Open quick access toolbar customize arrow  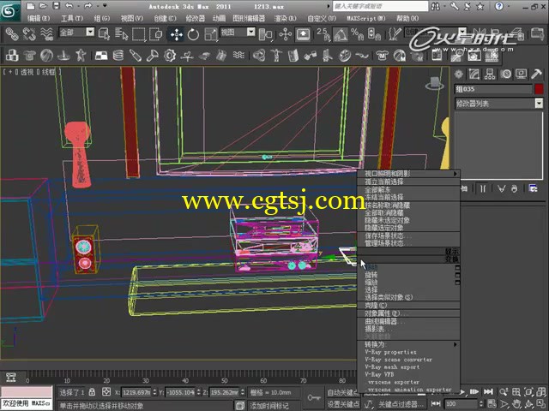point(105,6)
